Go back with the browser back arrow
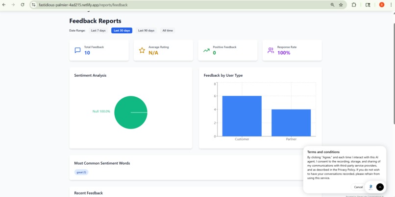The height and width of the screenshot is (197, 395). 4,5
